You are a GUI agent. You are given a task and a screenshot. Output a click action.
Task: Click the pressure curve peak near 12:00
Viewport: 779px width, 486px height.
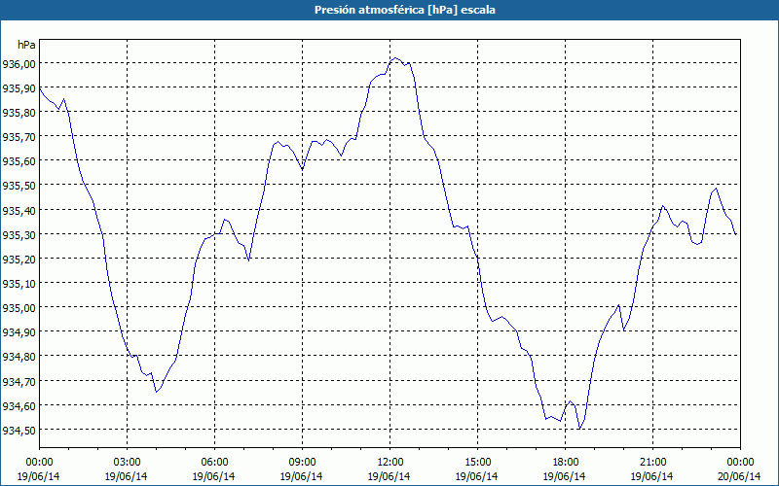(395, 58)
